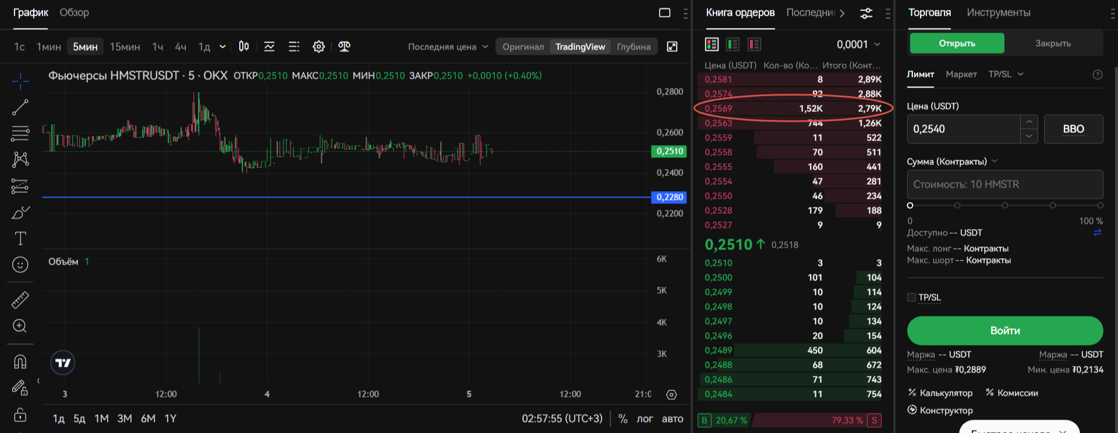
Task: Toggle the авто auto scale
Action: (x=673, y=418)
